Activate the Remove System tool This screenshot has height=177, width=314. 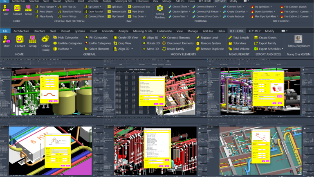tap(209, 43)
